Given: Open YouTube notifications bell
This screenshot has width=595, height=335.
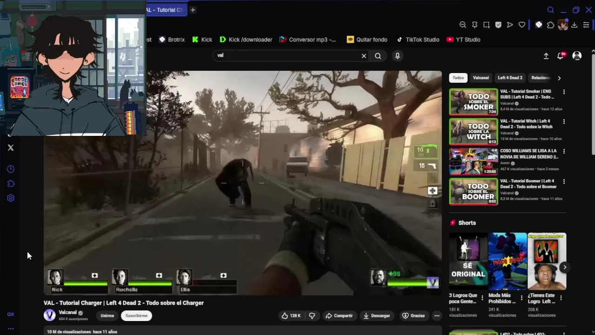Looking at the screenshot, I should tap(561, 56).
